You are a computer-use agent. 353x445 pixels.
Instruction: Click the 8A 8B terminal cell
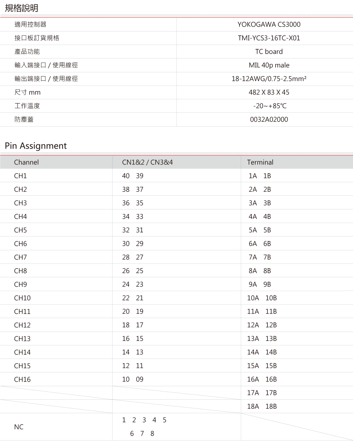[x=260, y=271]
